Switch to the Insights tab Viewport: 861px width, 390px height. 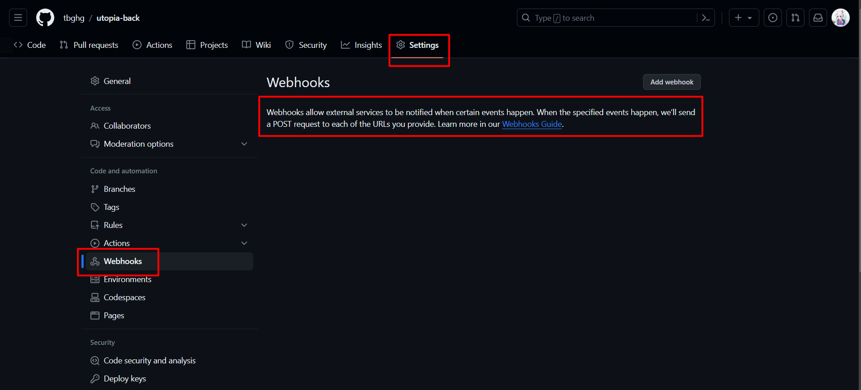click(x=361, y=45)
